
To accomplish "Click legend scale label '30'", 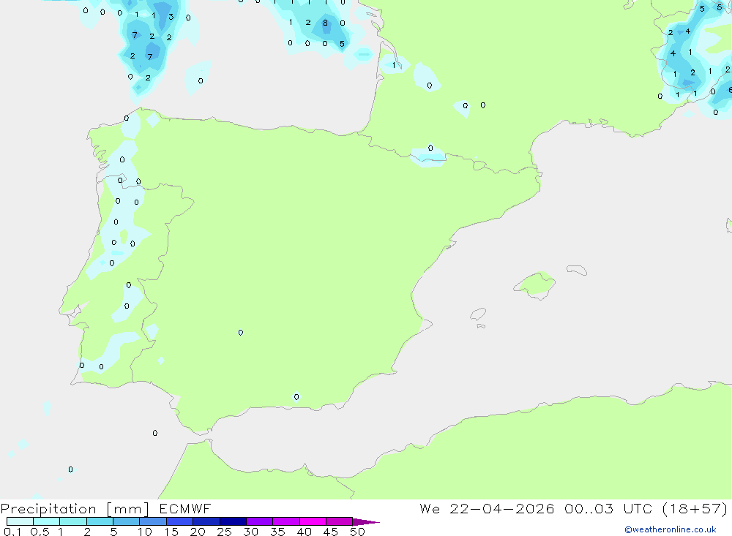I will [x=250, y=532].
